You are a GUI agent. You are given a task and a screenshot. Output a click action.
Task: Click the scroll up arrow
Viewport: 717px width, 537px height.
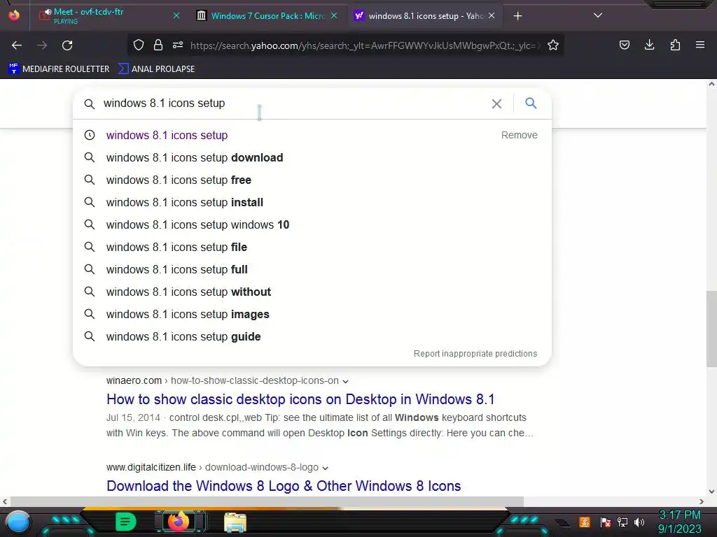click(711, 84)
